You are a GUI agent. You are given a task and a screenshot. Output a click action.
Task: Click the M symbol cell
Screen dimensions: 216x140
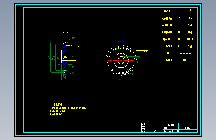(179, 39)
